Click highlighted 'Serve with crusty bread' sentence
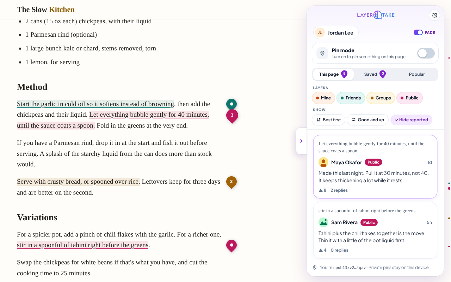Viewport: 451px width, 282px height. click(79, 182)
